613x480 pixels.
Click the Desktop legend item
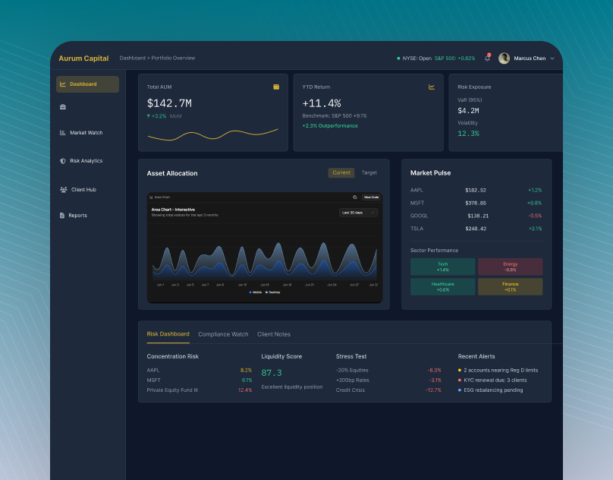pyautogui.click(x=273, y=292)
